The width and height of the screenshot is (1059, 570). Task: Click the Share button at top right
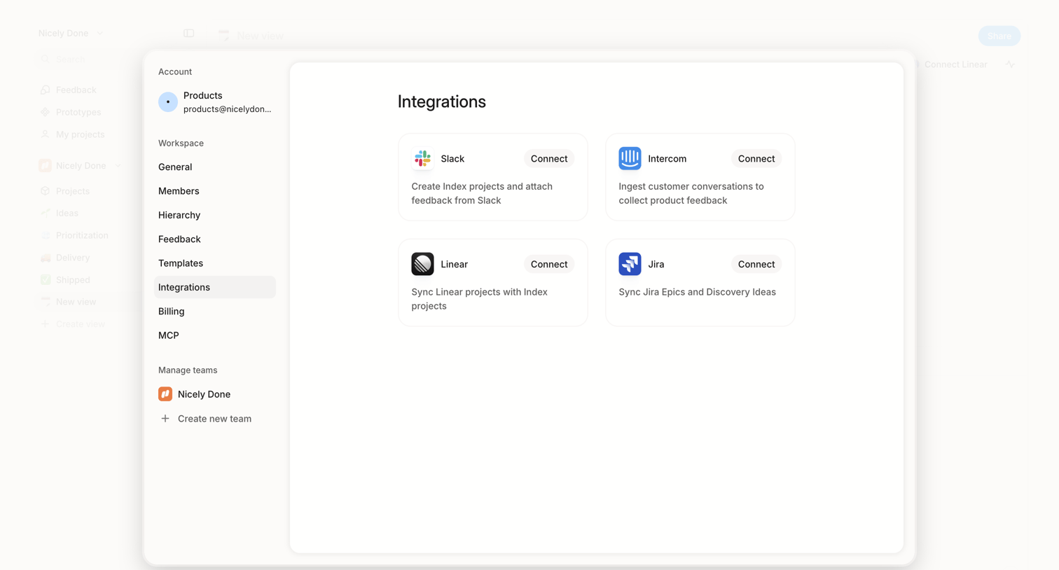[999, 36]
